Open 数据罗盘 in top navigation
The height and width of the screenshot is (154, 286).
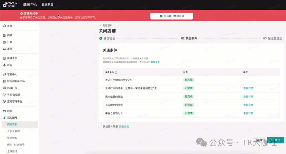click(47, 5)
